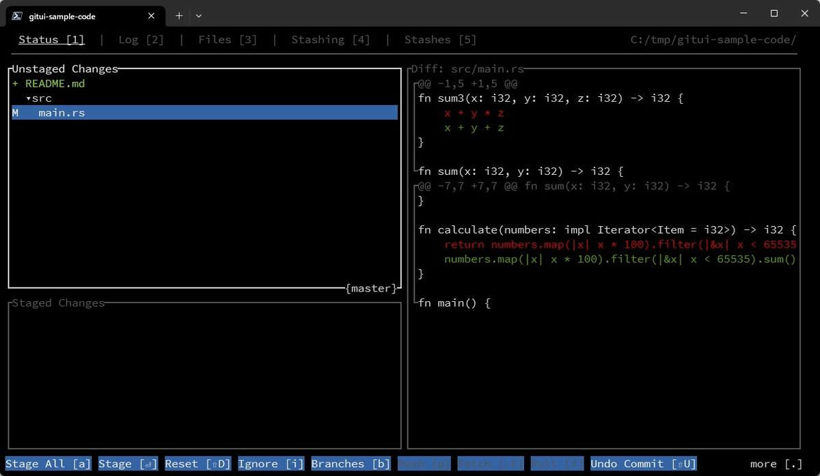Click the added green numbers.map line
This screenshot has width=820, height=476.
pos(620,260)
